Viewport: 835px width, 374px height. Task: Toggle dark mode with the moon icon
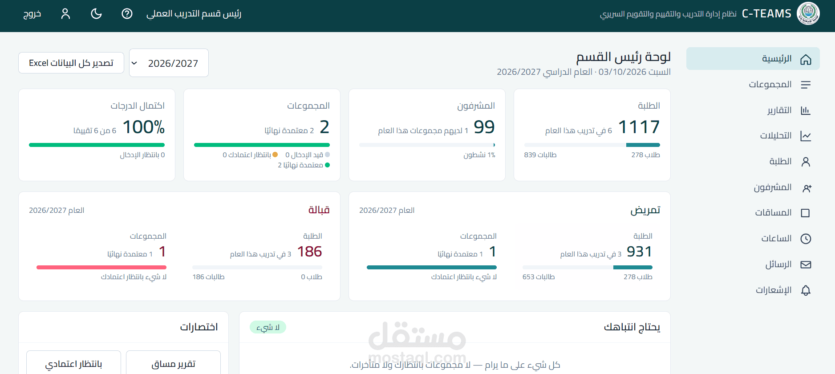coord(96,14)
